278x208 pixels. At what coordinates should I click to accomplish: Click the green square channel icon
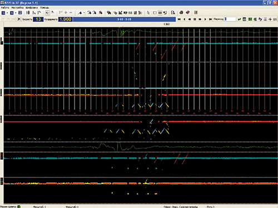pos(250,19)
